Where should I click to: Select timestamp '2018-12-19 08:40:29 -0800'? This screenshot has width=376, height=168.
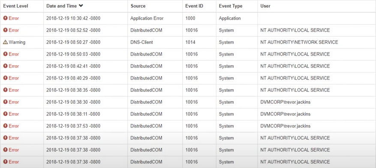(x=73, y=78)
